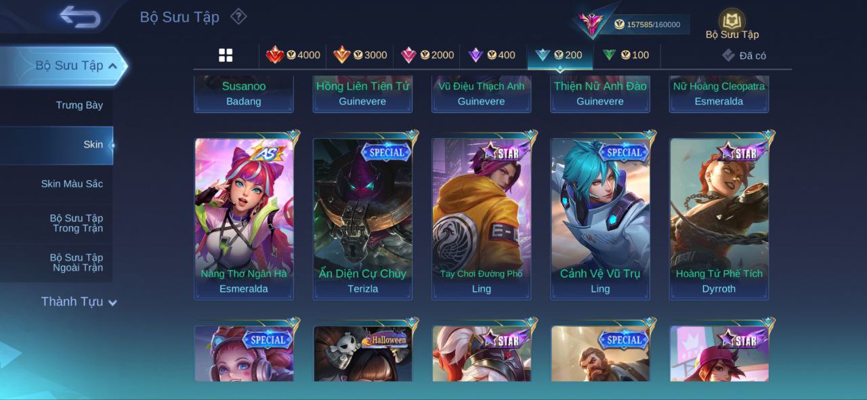The height and width of the screenshot is (400, 867).
Task: Open the Bộ Sưu Tập book icon
Action: click(x=732, y=20)
